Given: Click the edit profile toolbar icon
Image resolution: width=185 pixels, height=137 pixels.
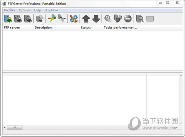Looking at the screenshot, I should pyautogui.click(x=18, y=19).
